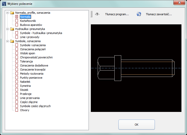Click the icon beside Nakiełek
The height and width of the screenshot is (135, 187).
(x=17, y=82)
